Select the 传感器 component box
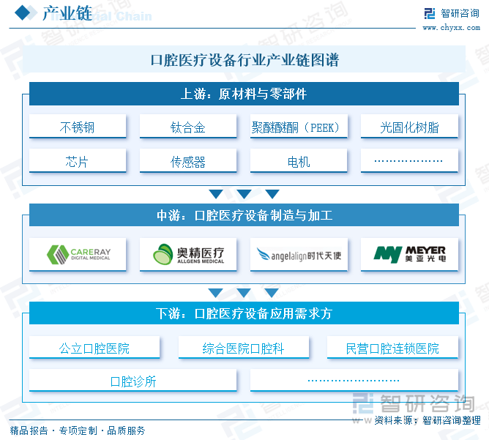The height and width of the screenshot is (440, 489). click(x=188, y=160)
